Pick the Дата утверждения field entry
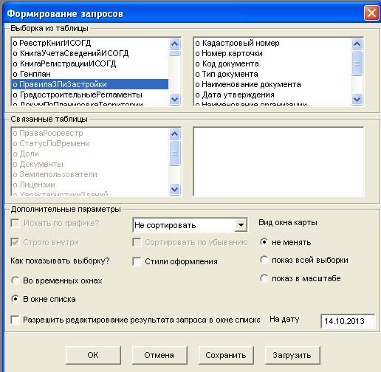The width and height of the screenshot is (381, 372). [272, 94]
